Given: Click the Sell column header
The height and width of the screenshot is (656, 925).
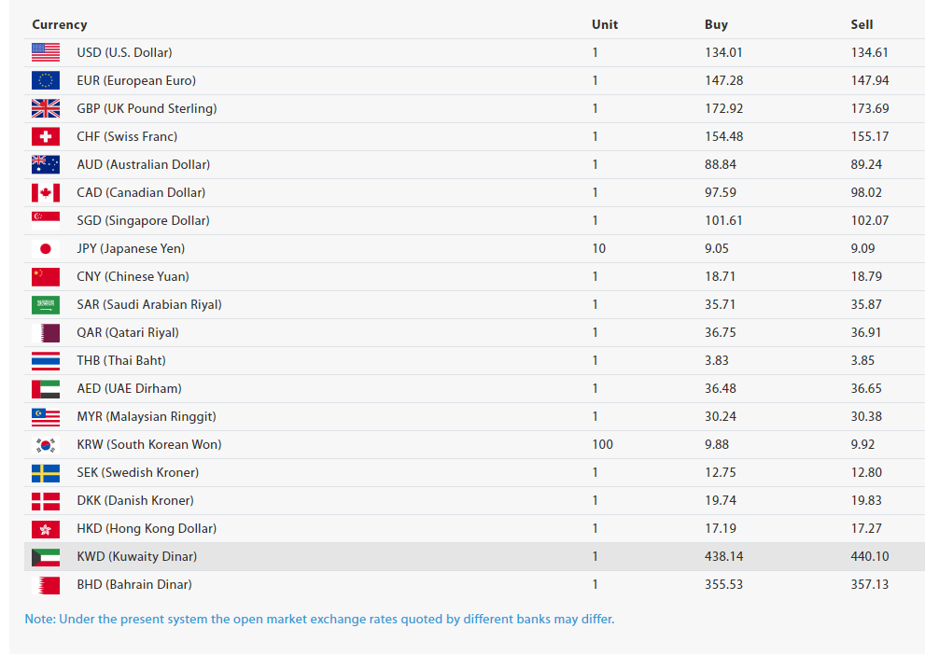Looking at the screenshot, I should tap(862, 24).
